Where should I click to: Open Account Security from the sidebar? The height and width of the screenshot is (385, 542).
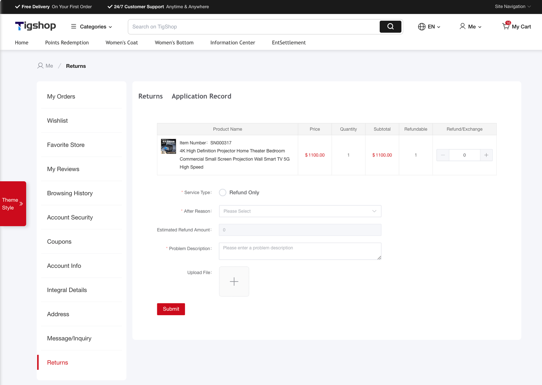(70, 218)
